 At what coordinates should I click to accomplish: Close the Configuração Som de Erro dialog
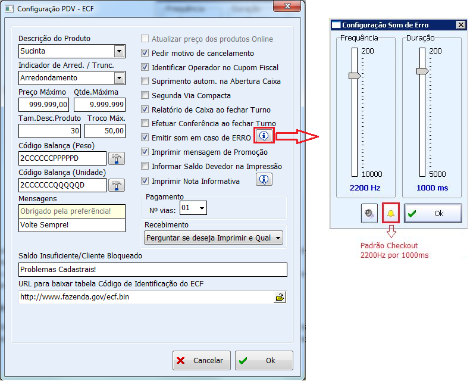(x=460, y=25)
